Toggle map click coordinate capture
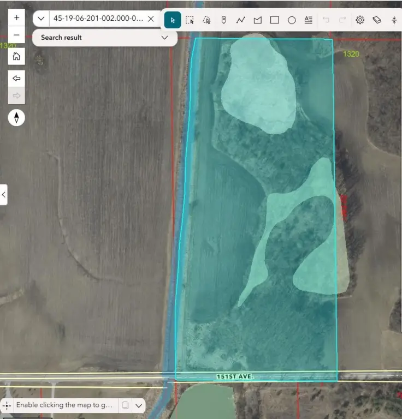 click(7, 405)
